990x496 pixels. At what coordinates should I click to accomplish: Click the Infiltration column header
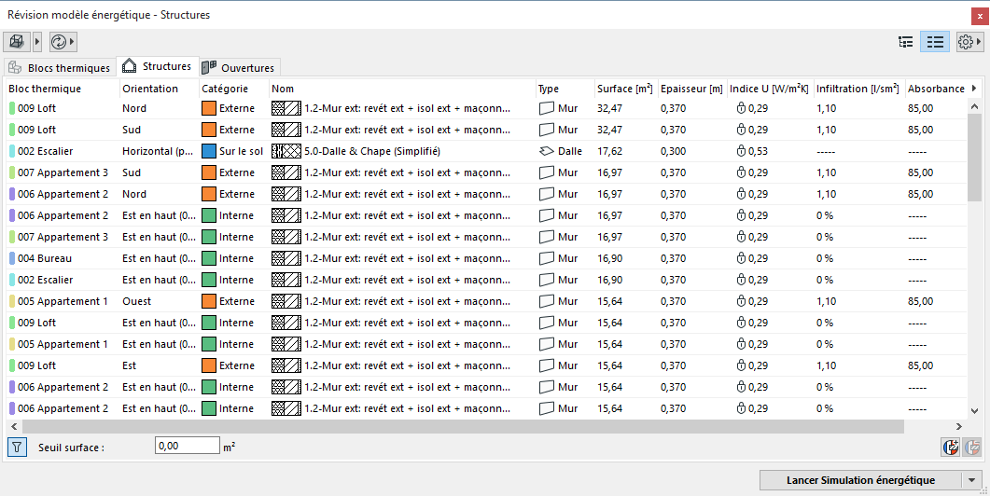(x=858, y=89)
